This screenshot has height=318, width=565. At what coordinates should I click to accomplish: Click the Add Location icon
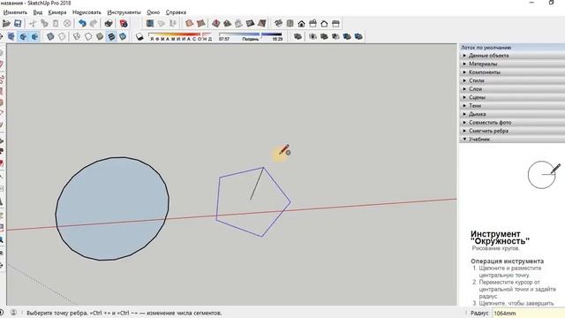click(x=150, y=24)
